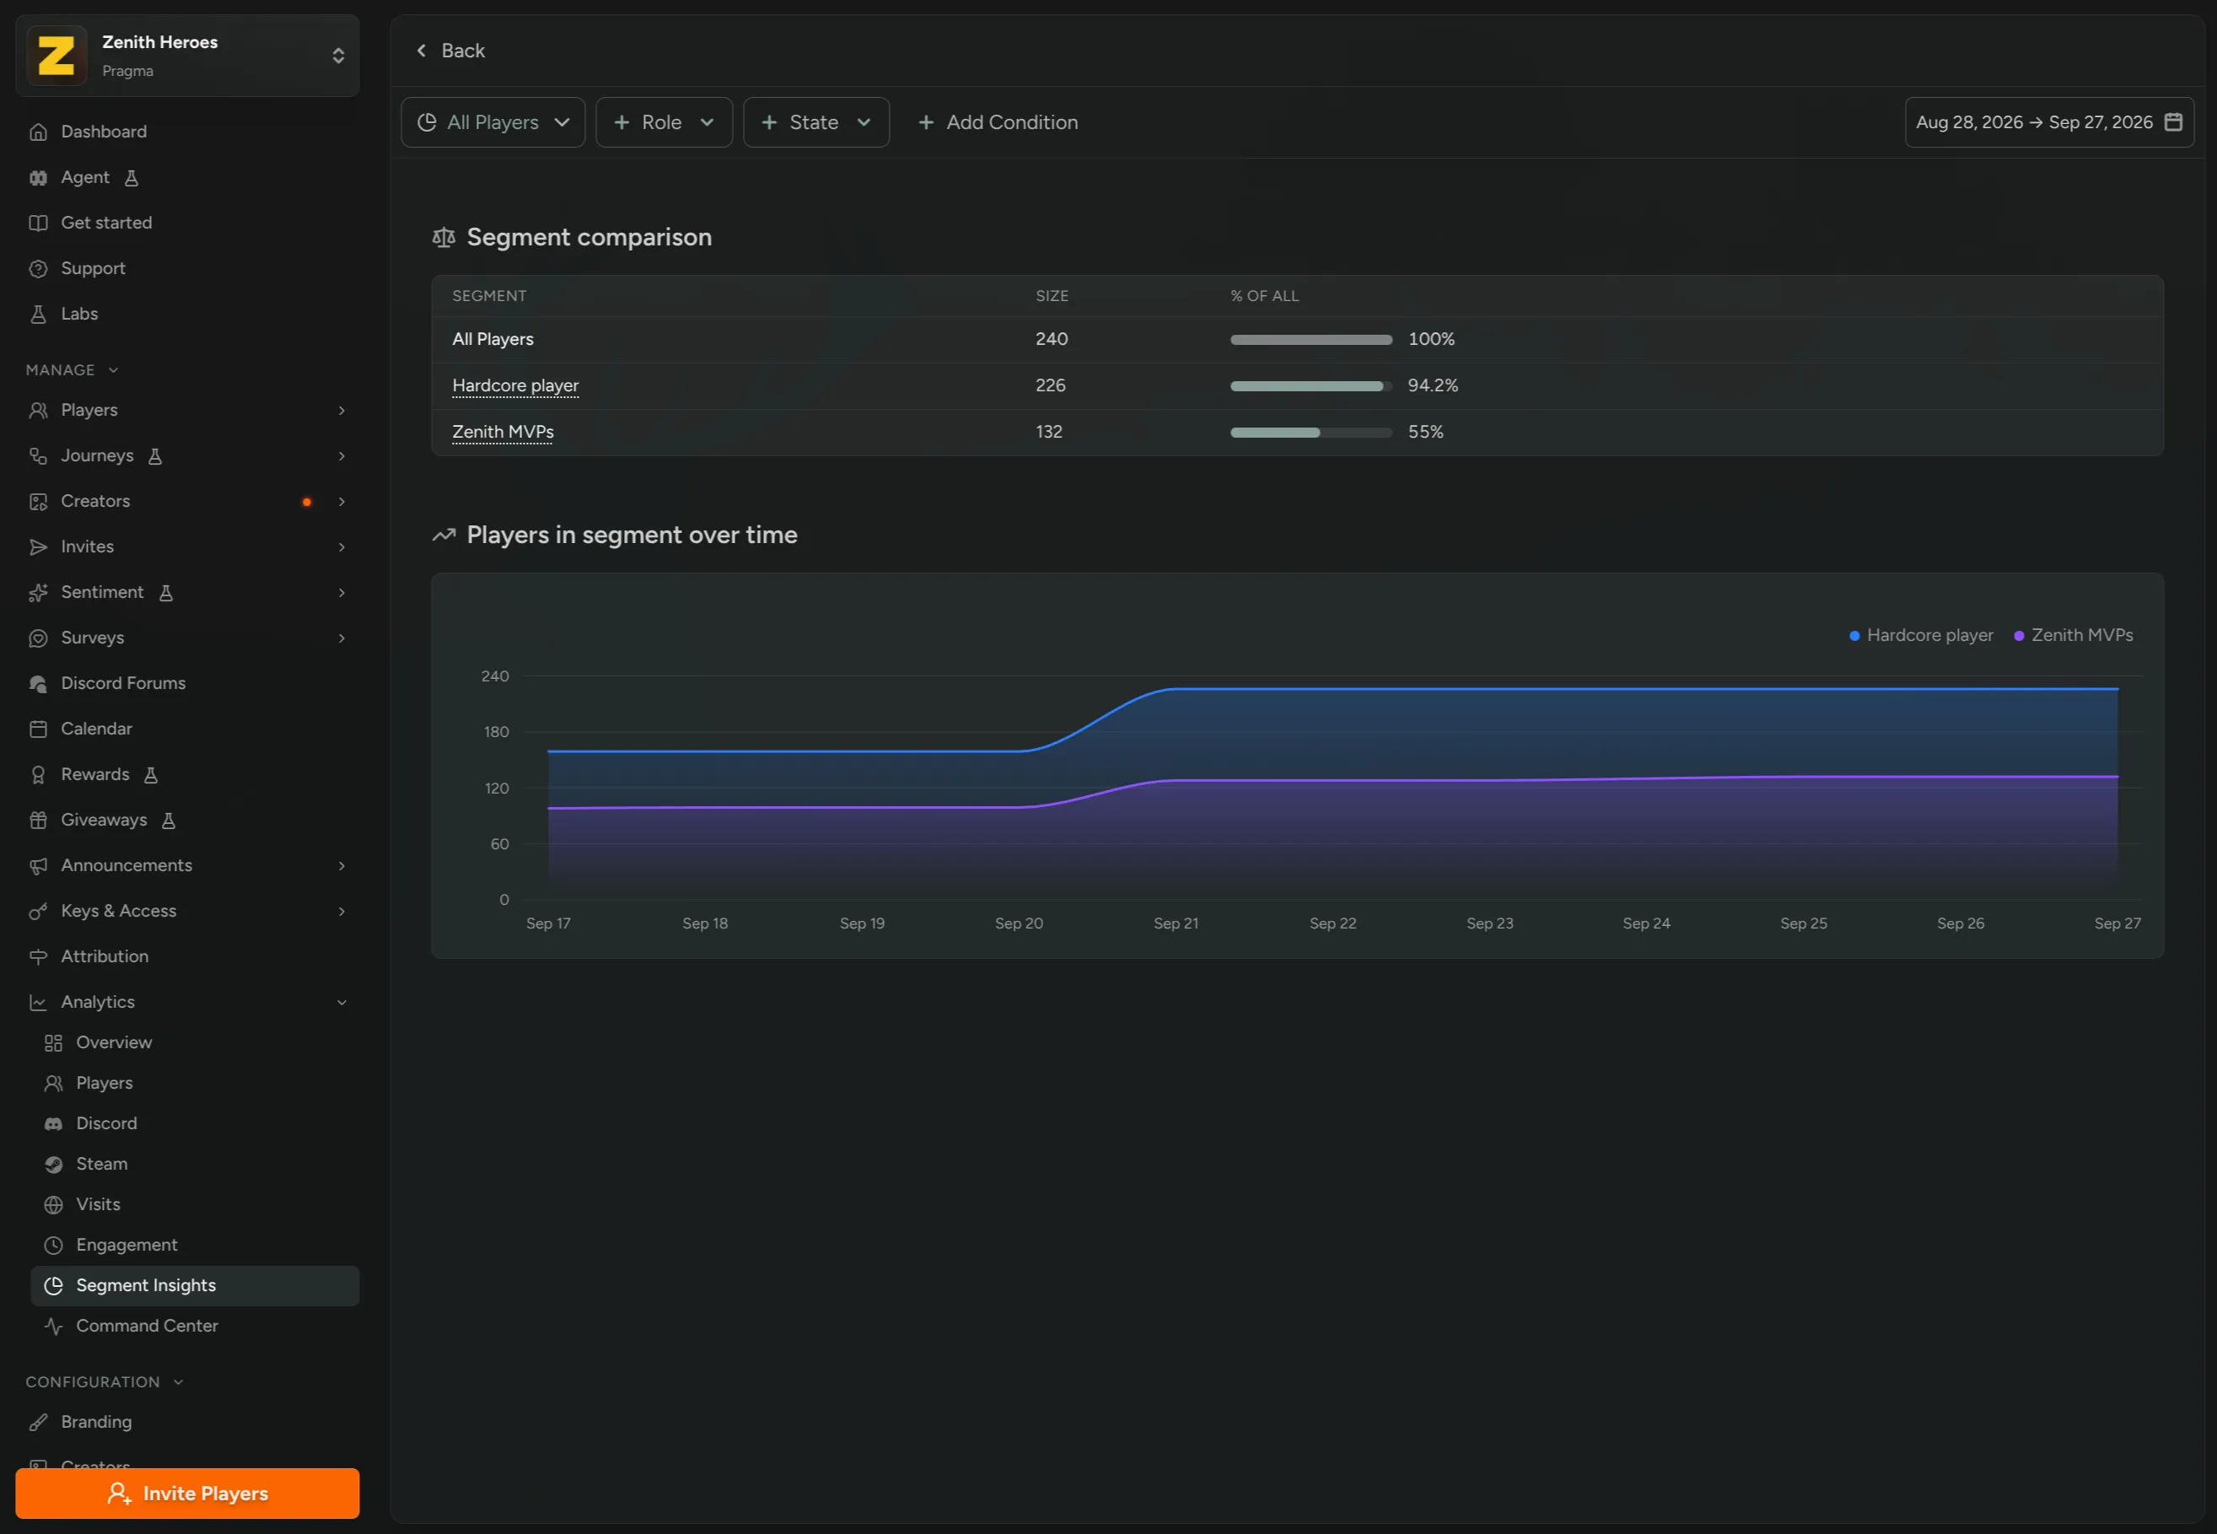Collapse the MANAGE section header
The image size is (2217, 1534).
click(x=72, y=370)
